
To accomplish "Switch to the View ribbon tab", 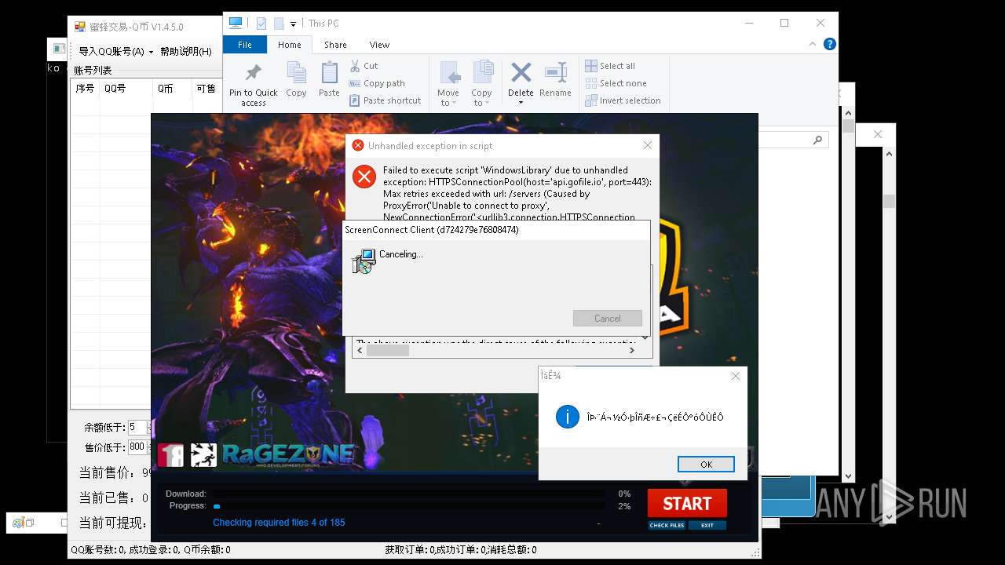I will 379,45.
